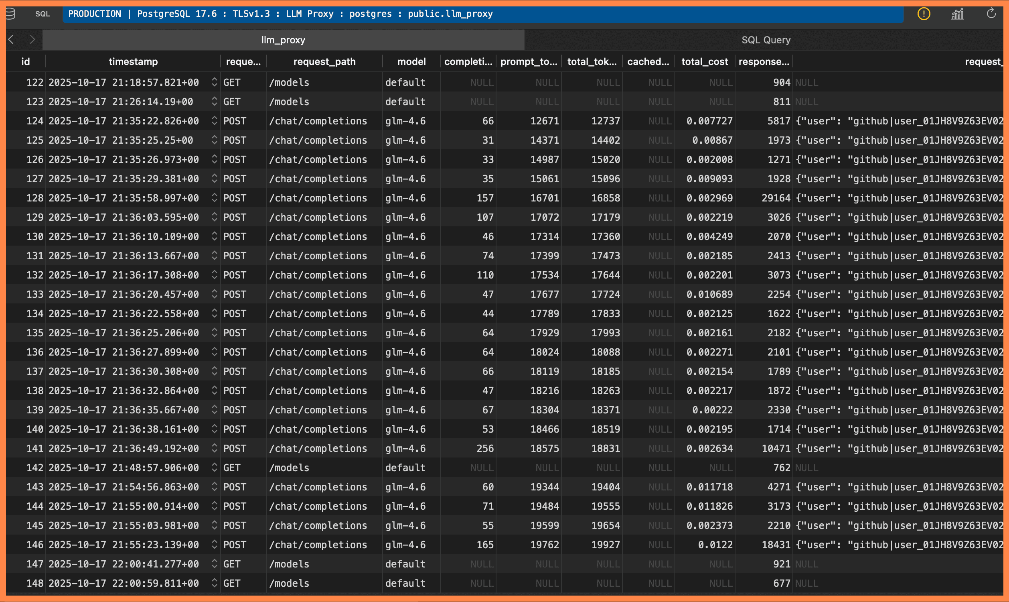Switch to the SQL Query tab
The image size is (1009, 602).
click(766, 39)
